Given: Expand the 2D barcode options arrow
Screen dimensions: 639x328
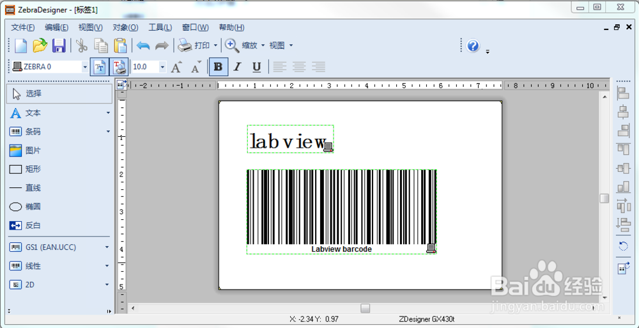Looking at the screenshot, I should (107, 285).
